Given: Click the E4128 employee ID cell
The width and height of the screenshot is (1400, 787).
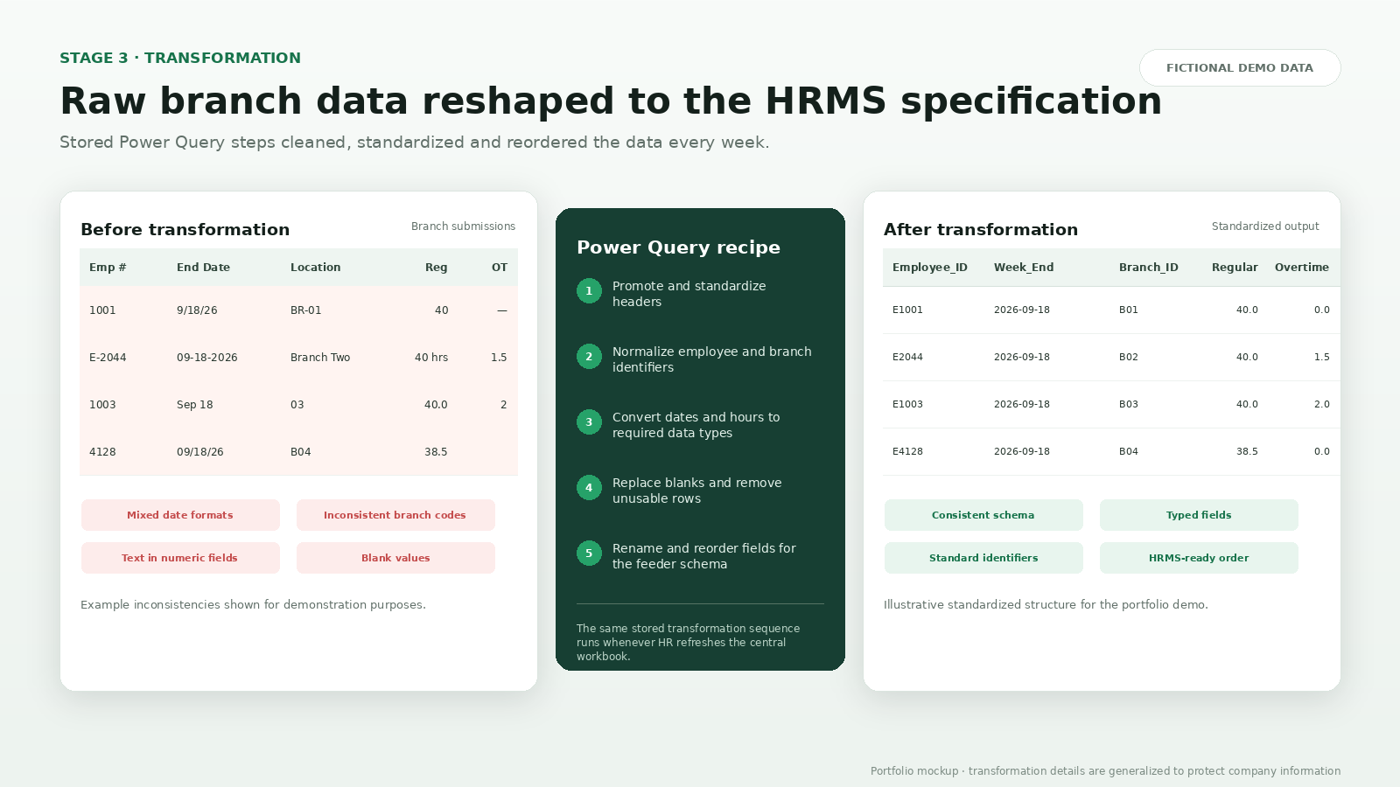Looking at the screenshot, I should point(907,451).
